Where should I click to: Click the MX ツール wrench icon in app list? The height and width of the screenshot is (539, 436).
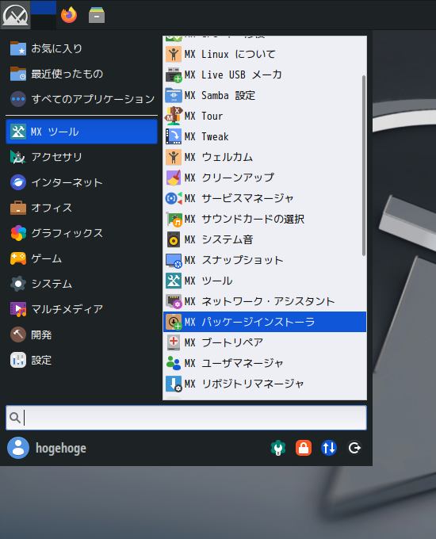point(174,281)
